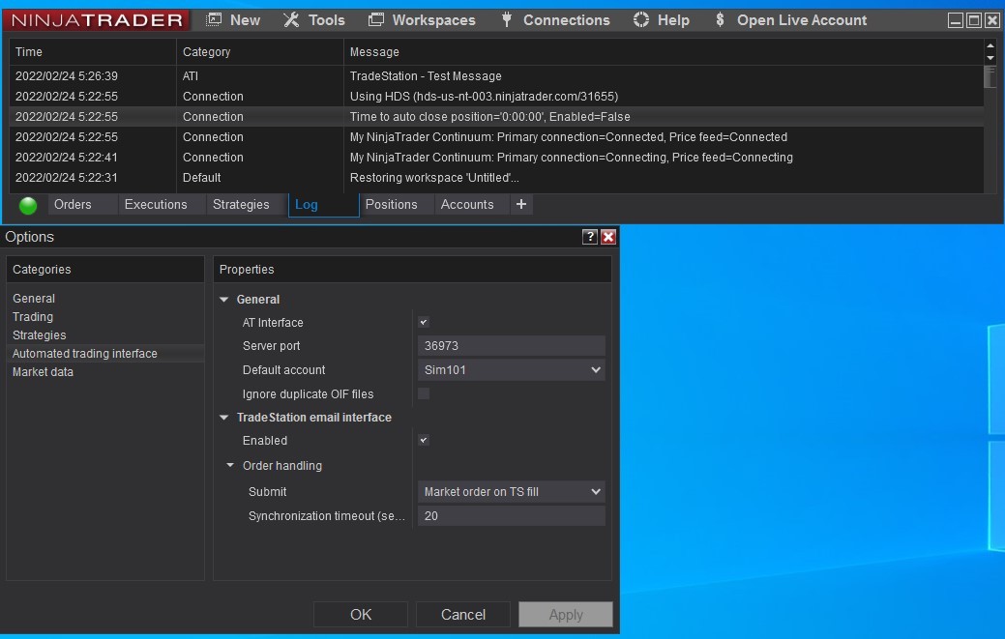Select the Using HDS log row
The image size is (1005, 639).
[497, 97]
